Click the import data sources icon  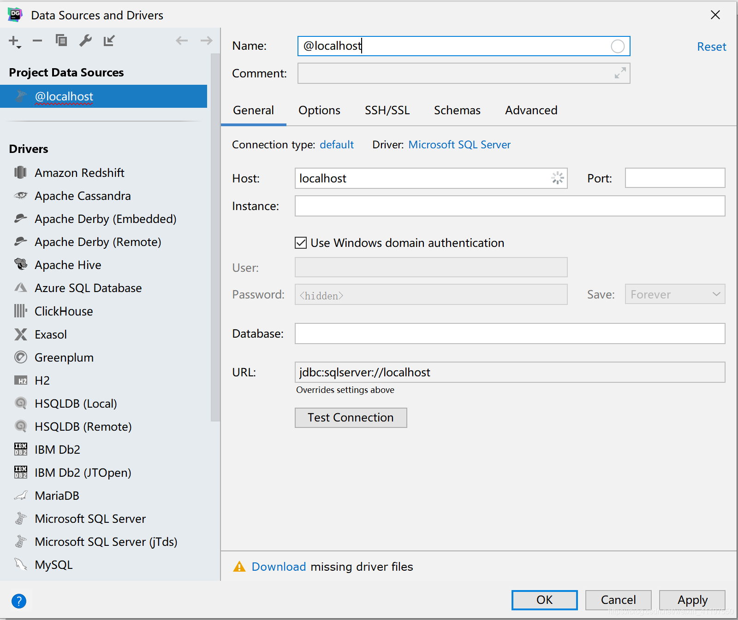click(109, 41)
